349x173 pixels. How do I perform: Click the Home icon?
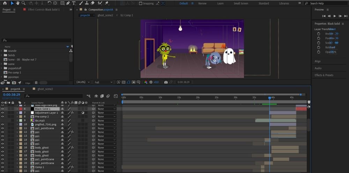pos(5,3)
